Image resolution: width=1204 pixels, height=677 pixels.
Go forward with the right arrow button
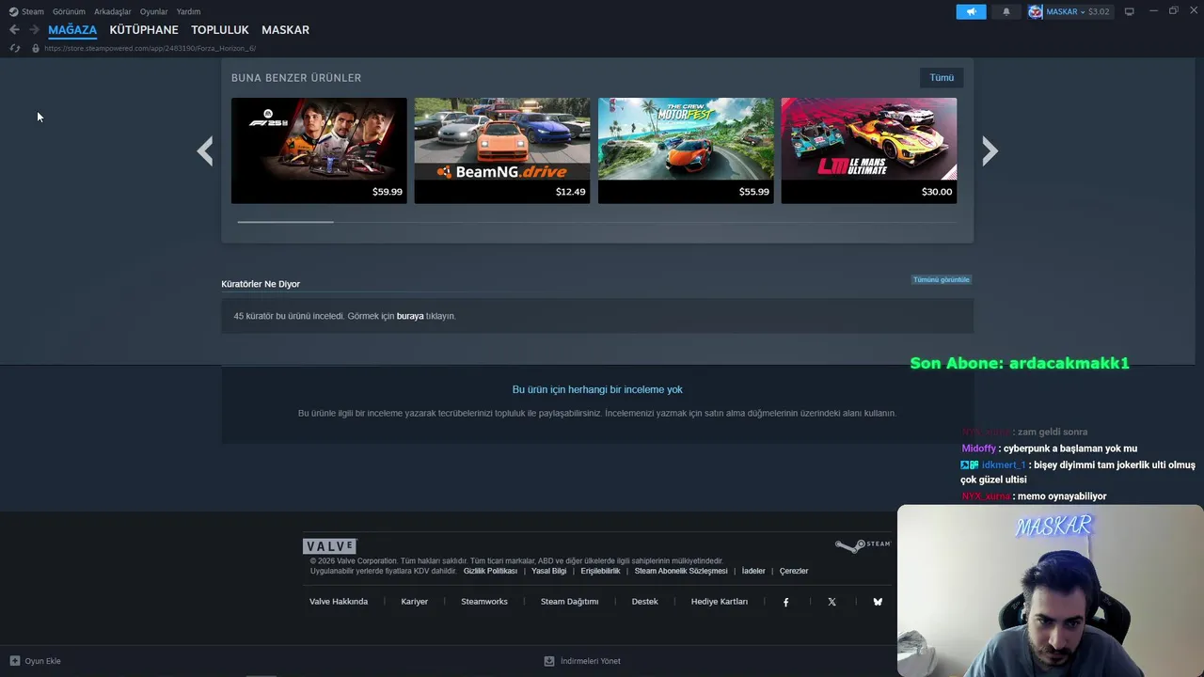point(34,30)
